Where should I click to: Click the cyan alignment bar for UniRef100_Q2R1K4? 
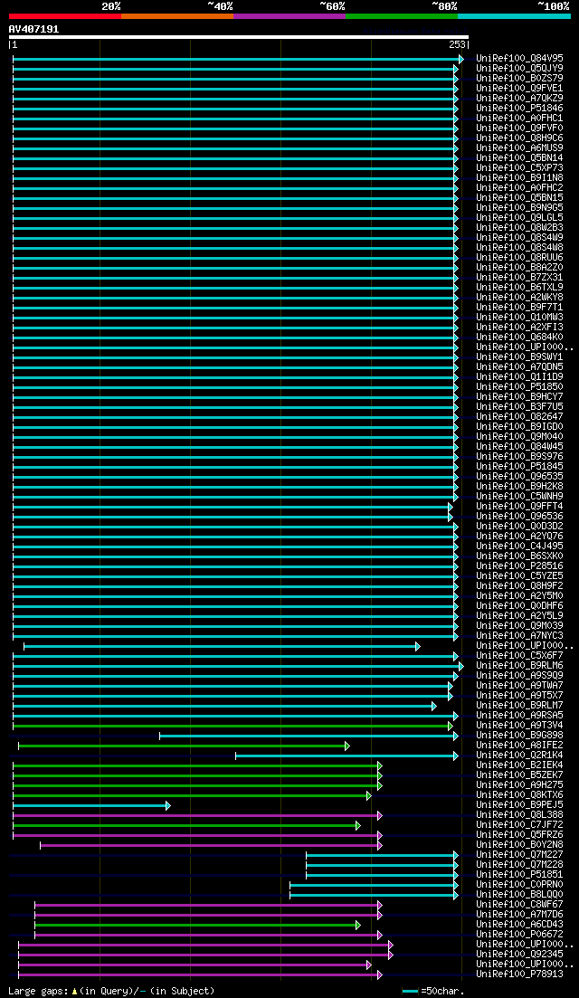(x=346, y=756)
